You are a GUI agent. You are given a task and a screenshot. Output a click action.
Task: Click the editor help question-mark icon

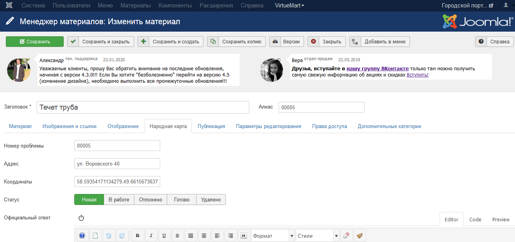click(82, 236)
